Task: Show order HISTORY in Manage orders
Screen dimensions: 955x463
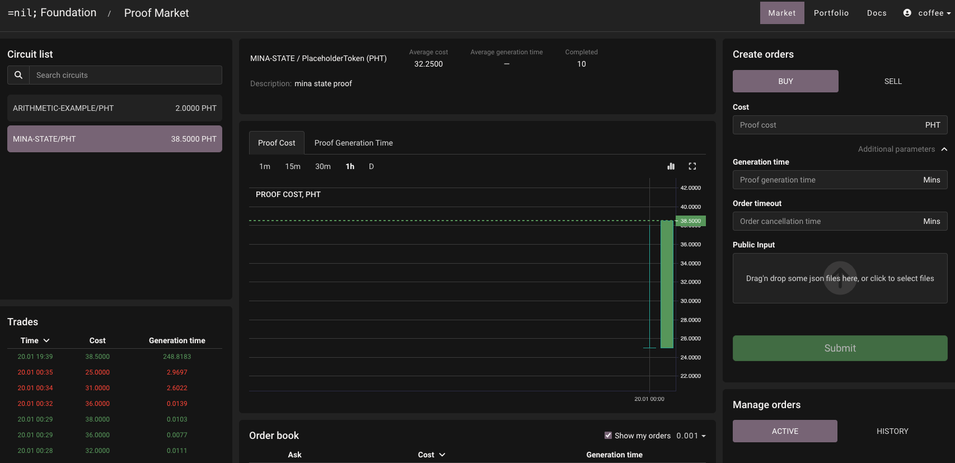Action: [892, 431]
